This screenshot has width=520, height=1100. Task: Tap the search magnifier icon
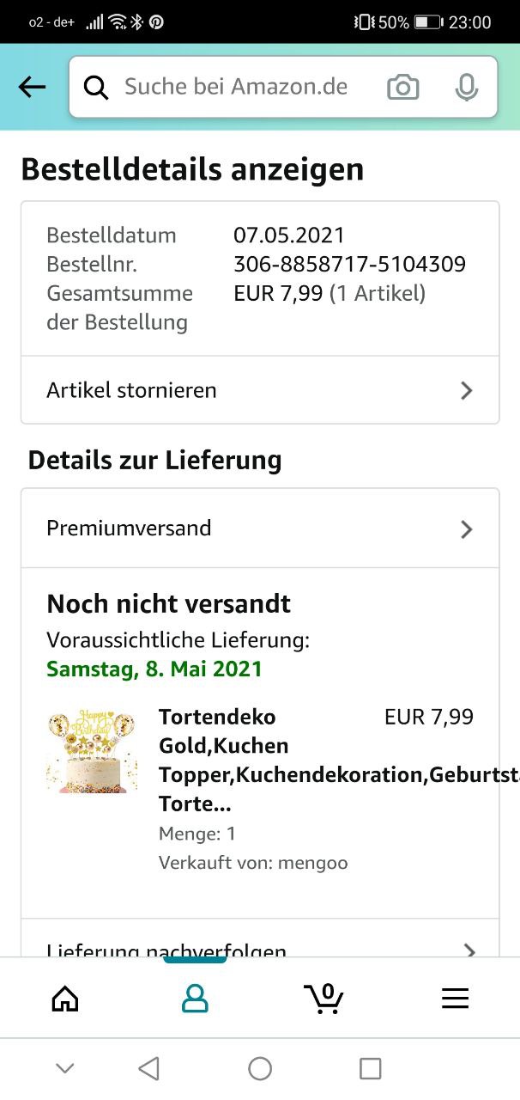pyautogui.click(x=96, y=87)
